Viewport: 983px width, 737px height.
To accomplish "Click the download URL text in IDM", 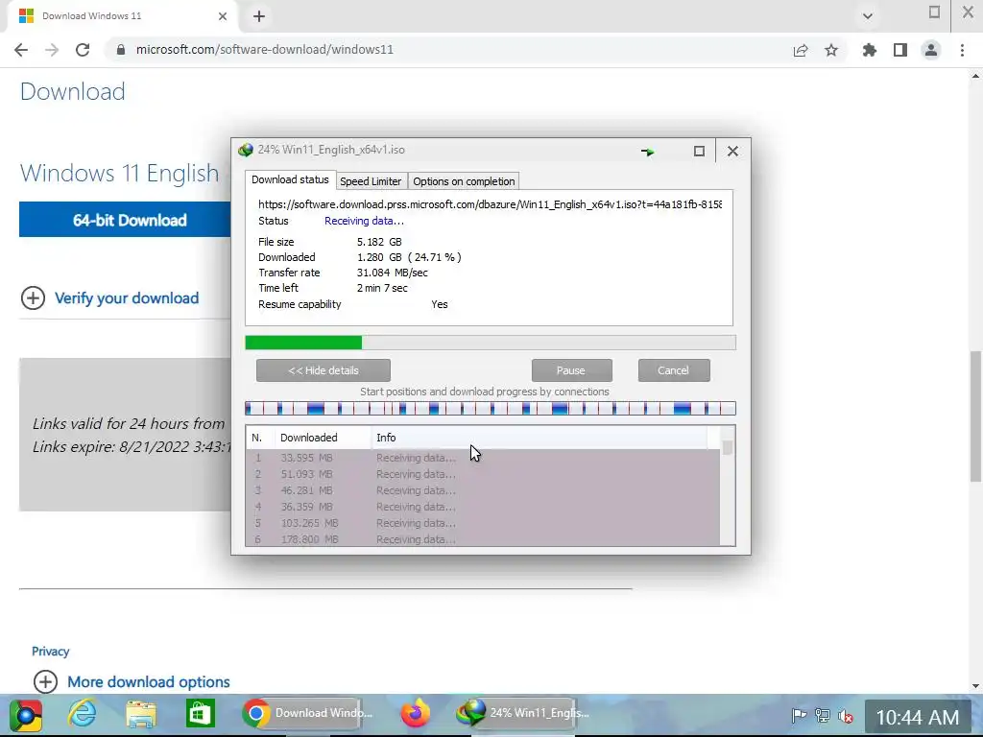I will [x=490, y=204].
